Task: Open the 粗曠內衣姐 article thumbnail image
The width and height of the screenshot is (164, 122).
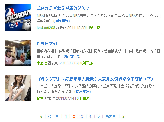Action: 18,53
